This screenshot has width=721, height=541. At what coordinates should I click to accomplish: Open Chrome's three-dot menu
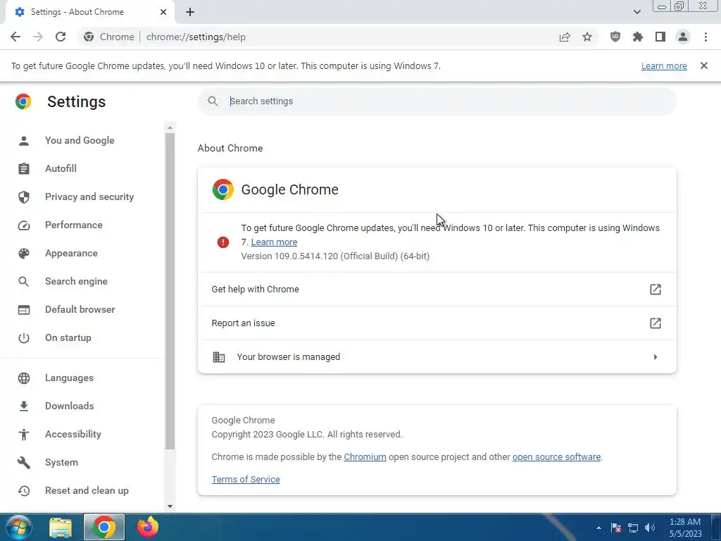706,37
